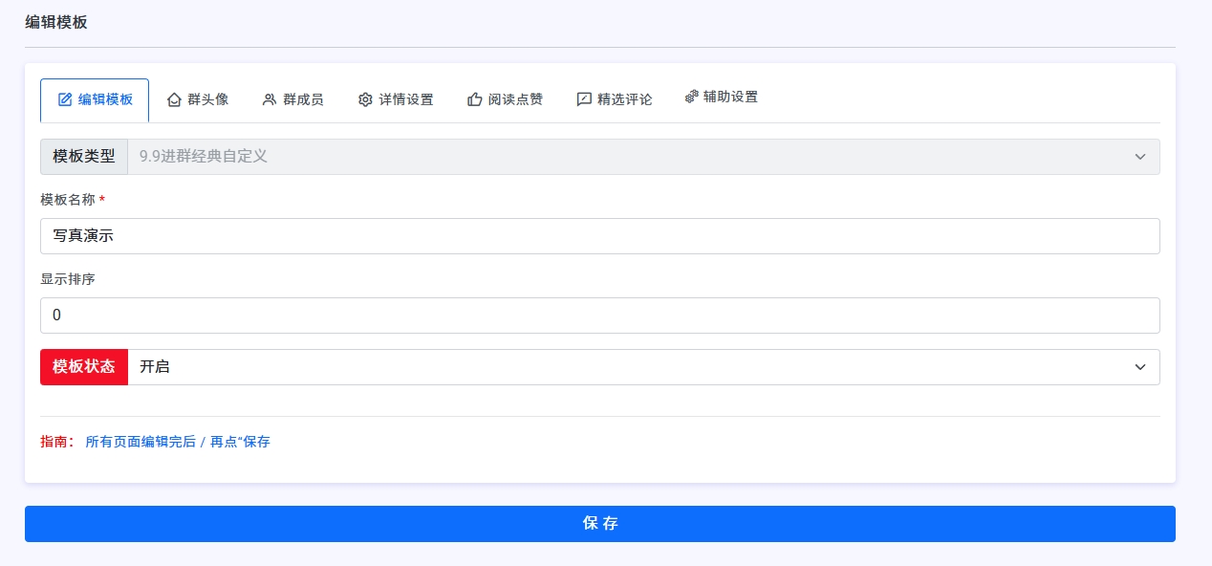Select the 精选评论 tab label
The image size is (1212, 566).
[625, 99]
